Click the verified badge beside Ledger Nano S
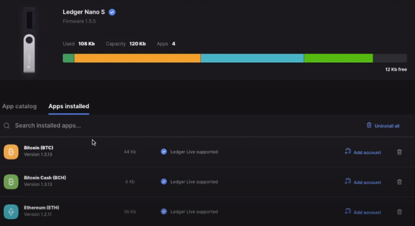 coord(112,12)
